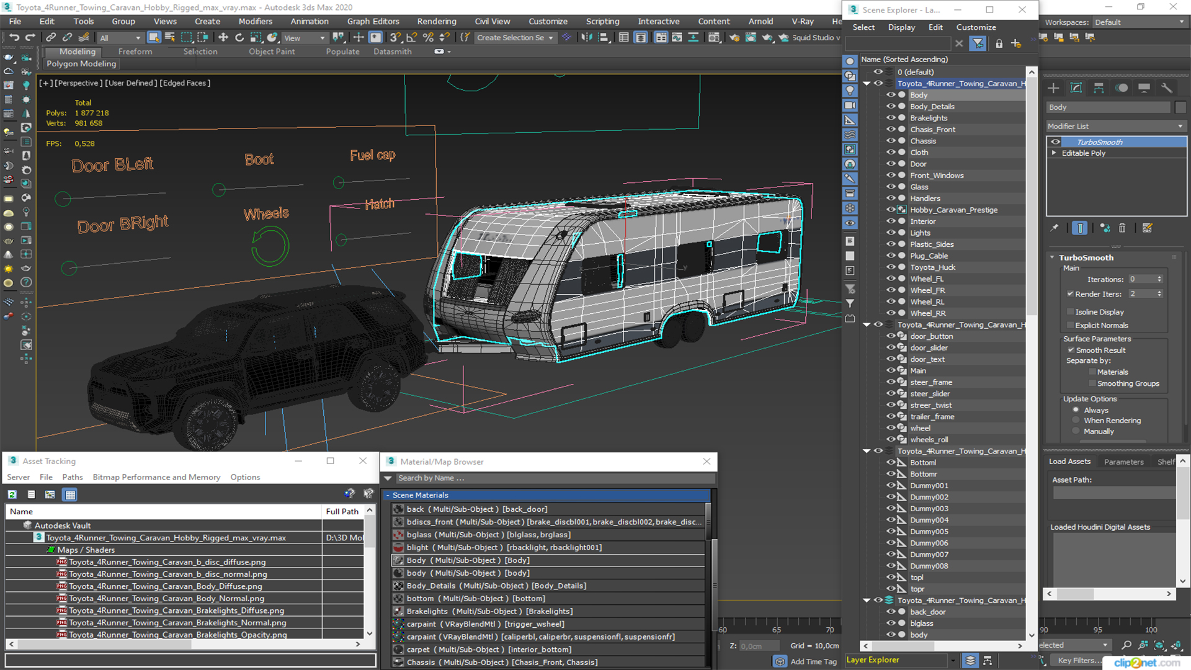The height and width of the screenshot is (670, 1191).
Task: Open the Rendering menu
Action: pos(436,21)
